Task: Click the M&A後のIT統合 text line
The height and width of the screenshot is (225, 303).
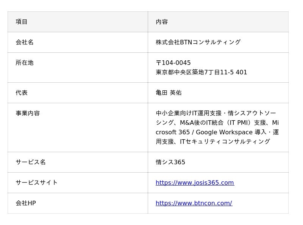Action: pos(217,123)
